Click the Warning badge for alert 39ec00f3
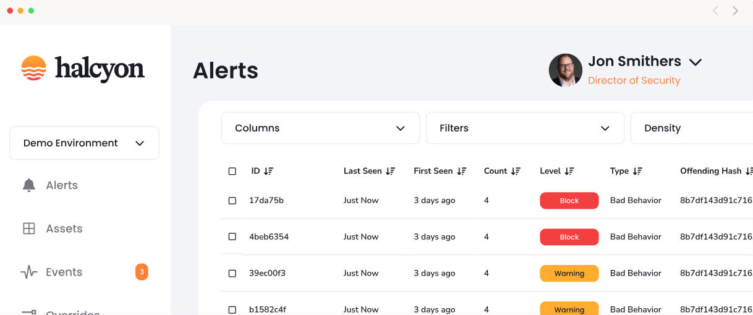This screenshot has width=753, height=315. tap(569, 274)
